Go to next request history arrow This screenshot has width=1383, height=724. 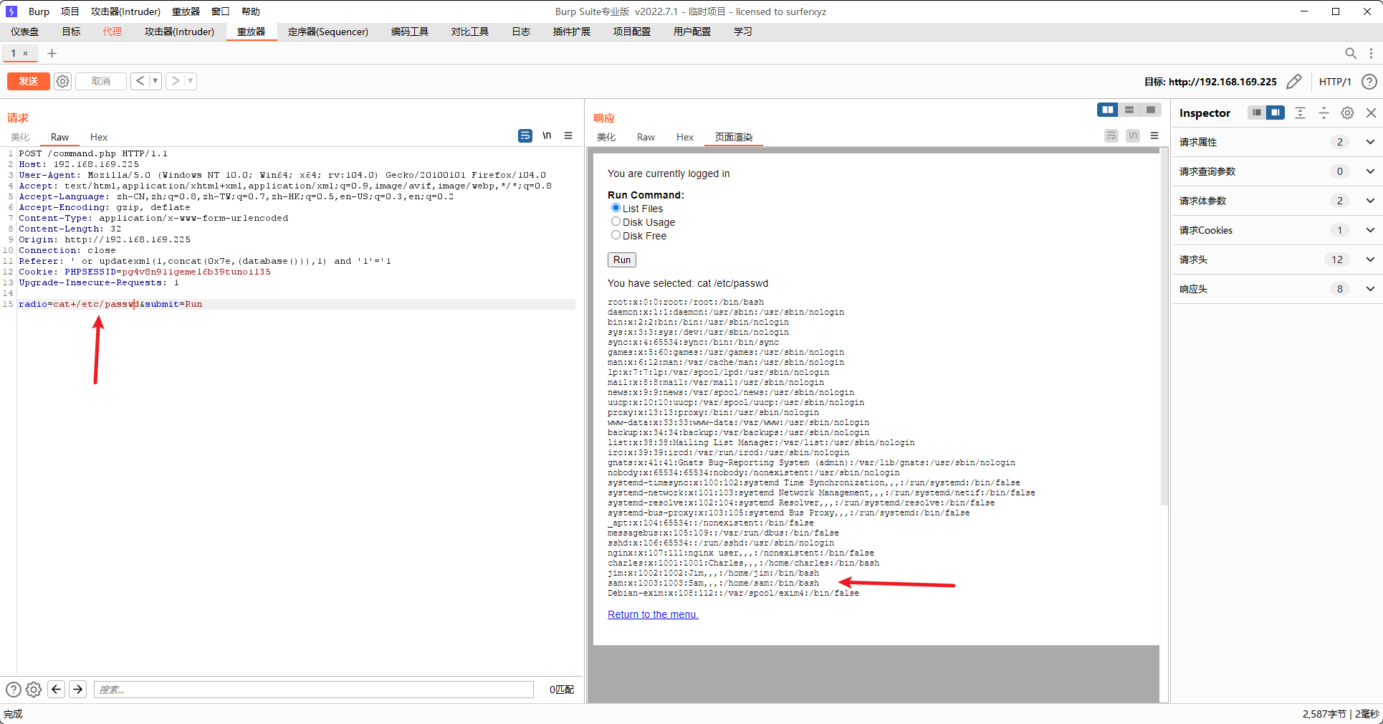[175, 81]
